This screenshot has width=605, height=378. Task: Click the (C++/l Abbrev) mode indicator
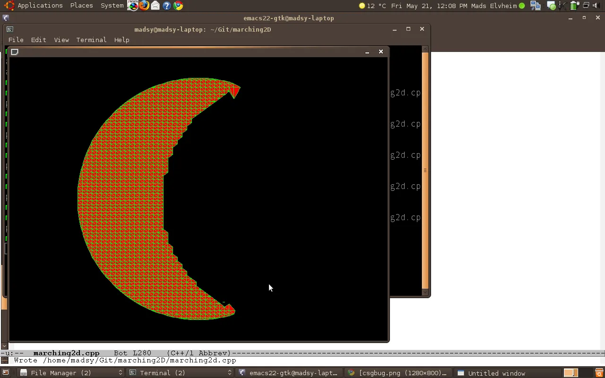[x=199, y=353]
